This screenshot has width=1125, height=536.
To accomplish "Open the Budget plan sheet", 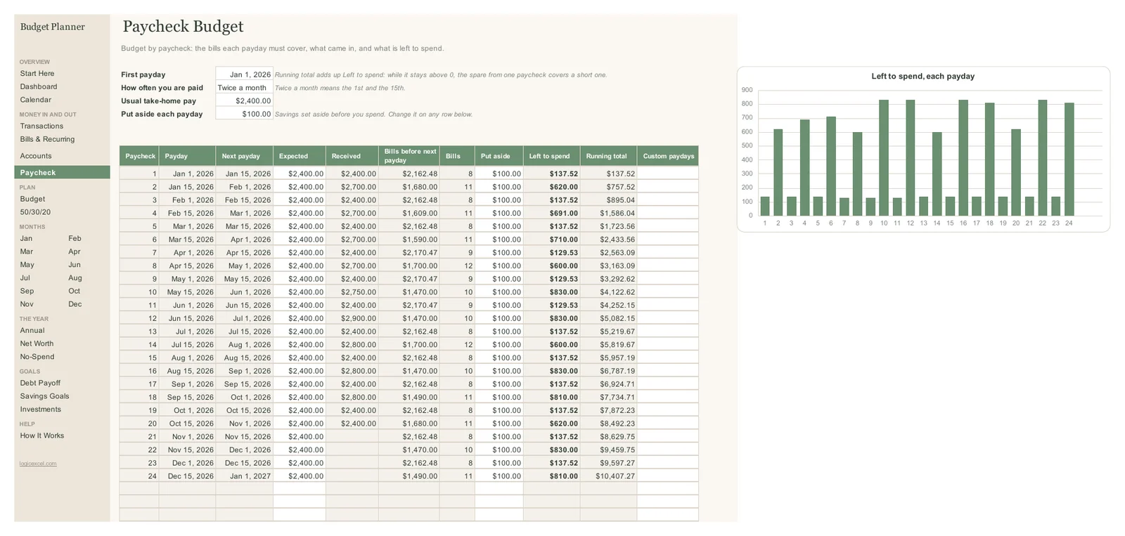I will point(32,199).
